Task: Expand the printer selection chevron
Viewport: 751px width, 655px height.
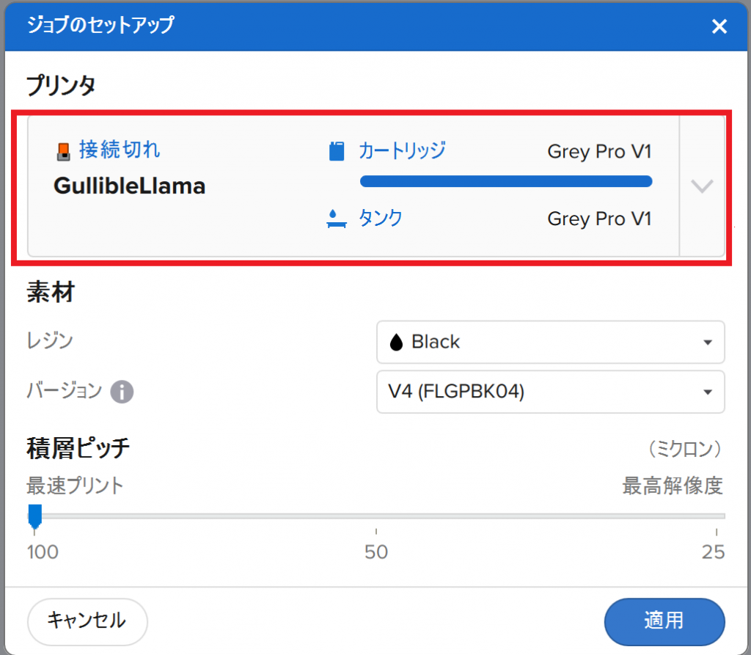Action: (702, 186)
